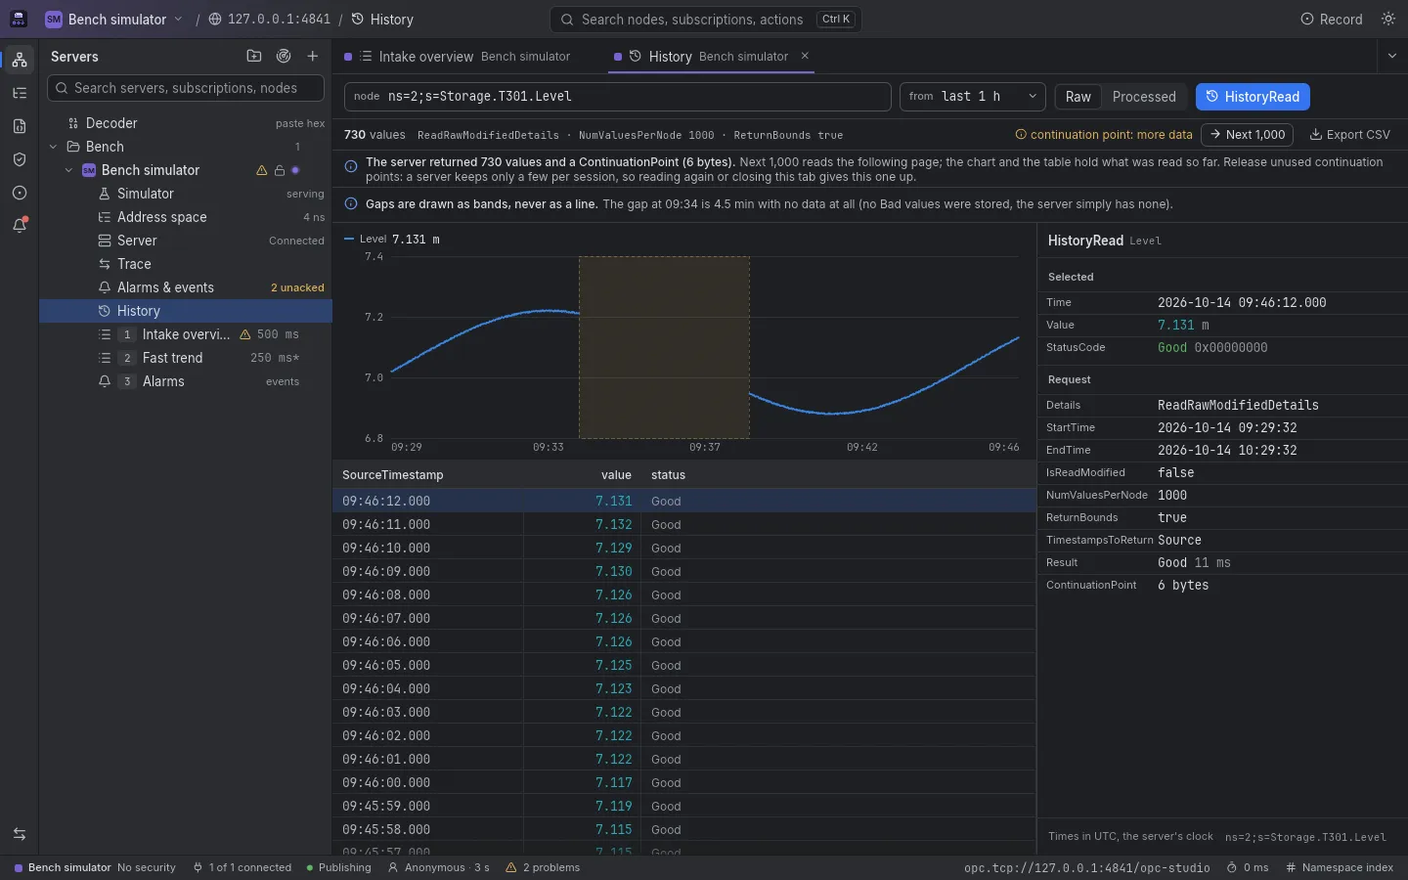The image size is (1408, 880).
Task: Open the 'from last 1 h' range dropdown
Action: 973,97
